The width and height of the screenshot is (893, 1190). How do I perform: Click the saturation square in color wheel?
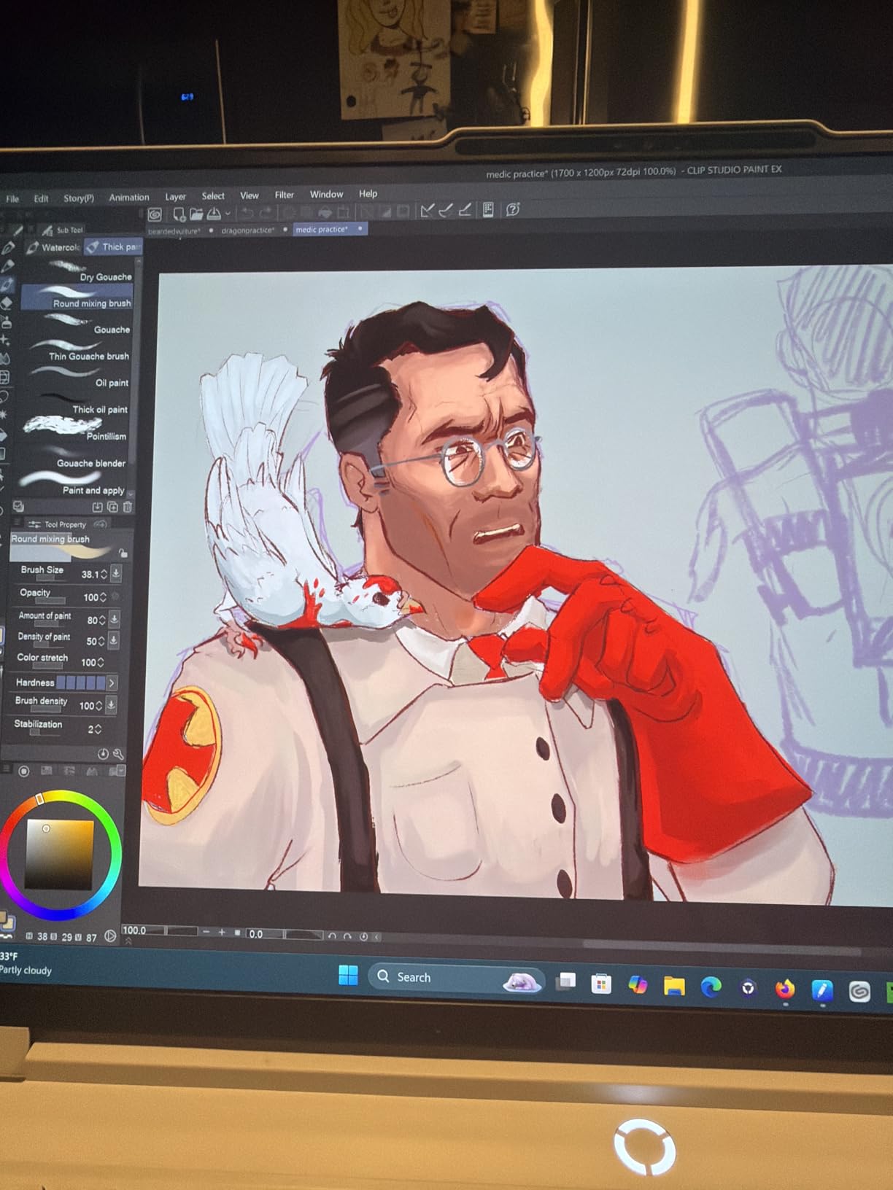[x=60, y=855]
